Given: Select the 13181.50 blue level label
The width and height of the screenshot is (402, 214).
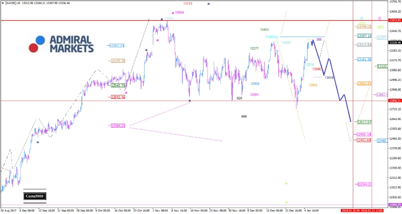Looking at the screenshot, I should pos(364,59).
